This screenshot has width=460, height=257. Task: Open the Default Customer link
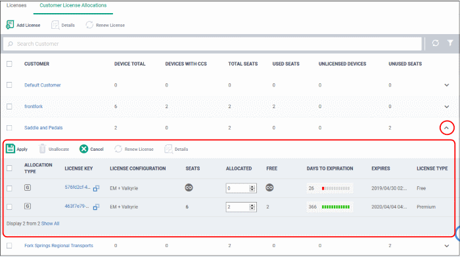click(43, 85)
